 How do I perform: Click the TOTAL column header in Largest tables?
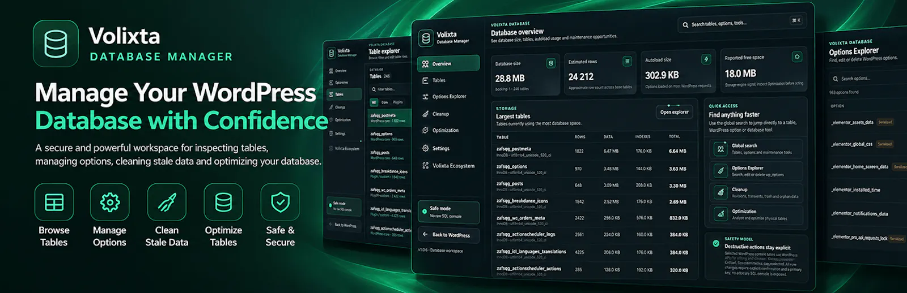675,136
